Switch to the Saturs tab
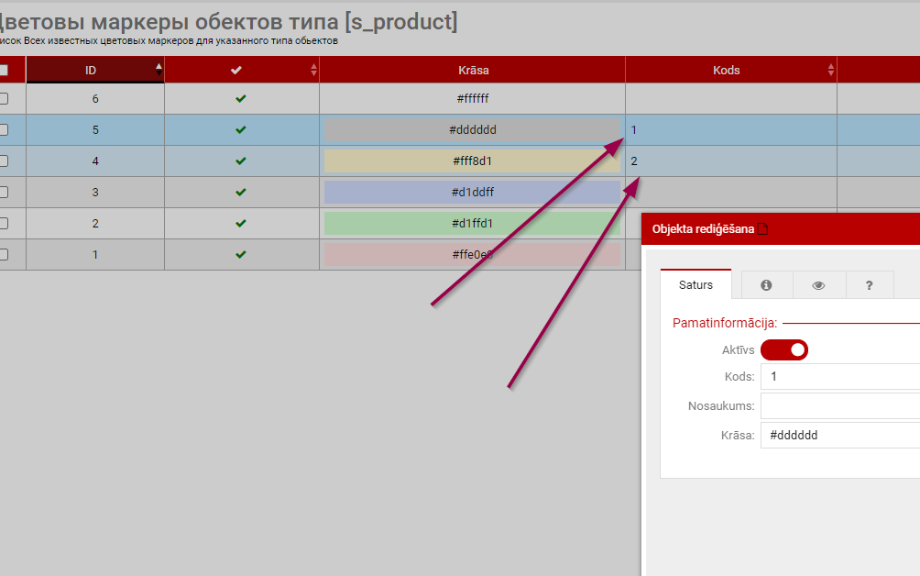The width and height of the screenshot is (920, 576). (x=695, y=285)
